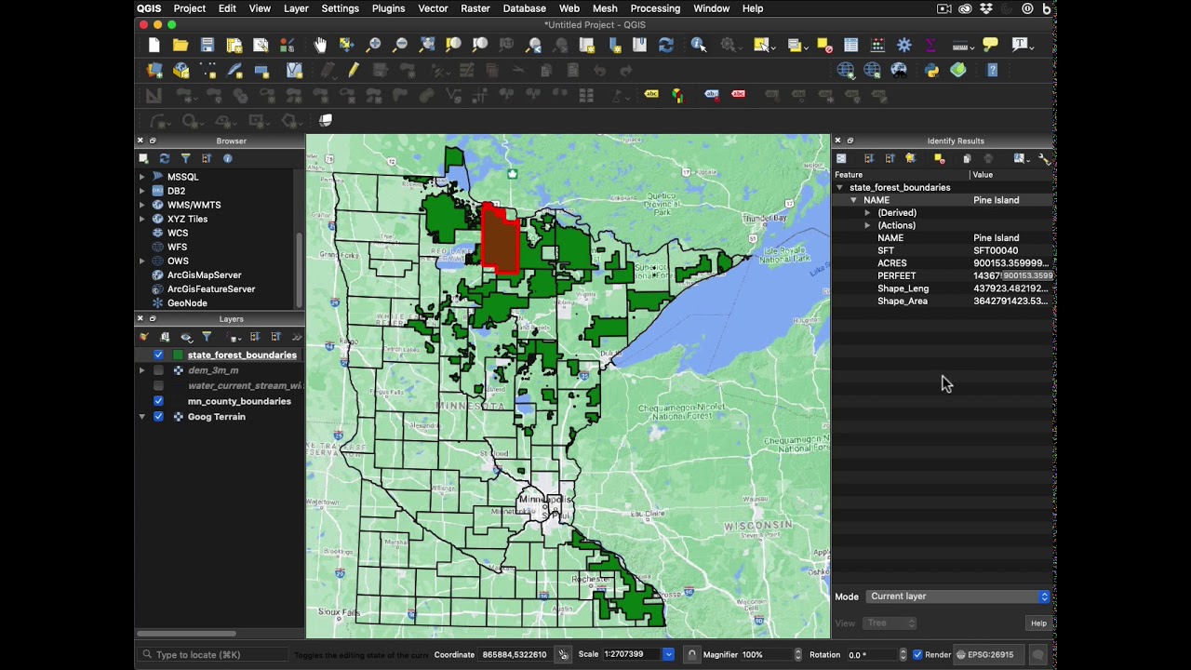
Task: Open the Processing menu
Action: pyautogui.click(x=655, y=8)
